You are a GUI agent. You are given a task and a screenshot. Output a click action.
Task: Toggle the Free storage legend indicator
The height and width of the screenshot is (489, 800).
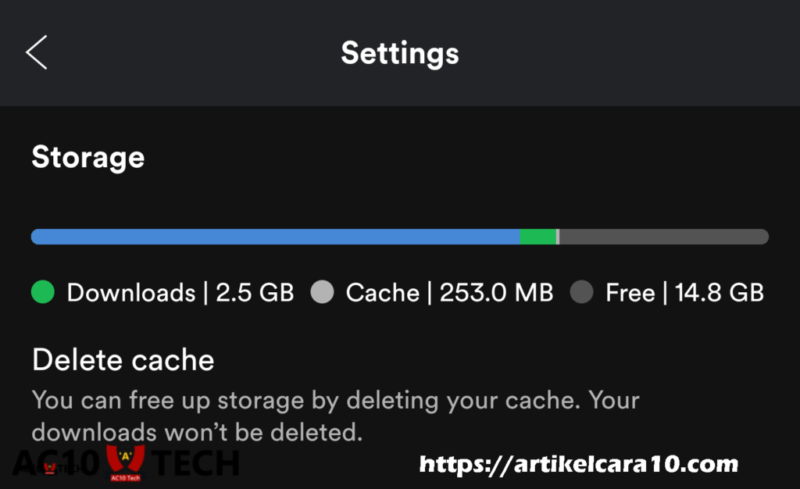click(x=582, y=292)
